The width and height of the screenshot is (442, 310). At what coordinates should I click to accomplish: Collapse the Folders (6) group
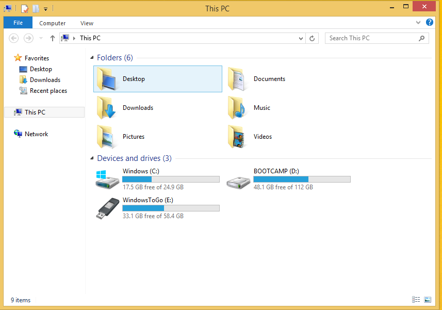pos(92,57)
